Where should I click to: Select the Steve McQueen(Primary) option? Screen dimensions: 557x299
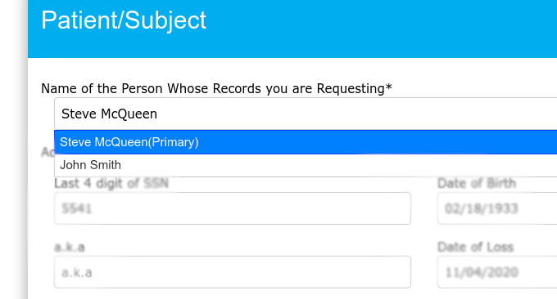point(306,142)
